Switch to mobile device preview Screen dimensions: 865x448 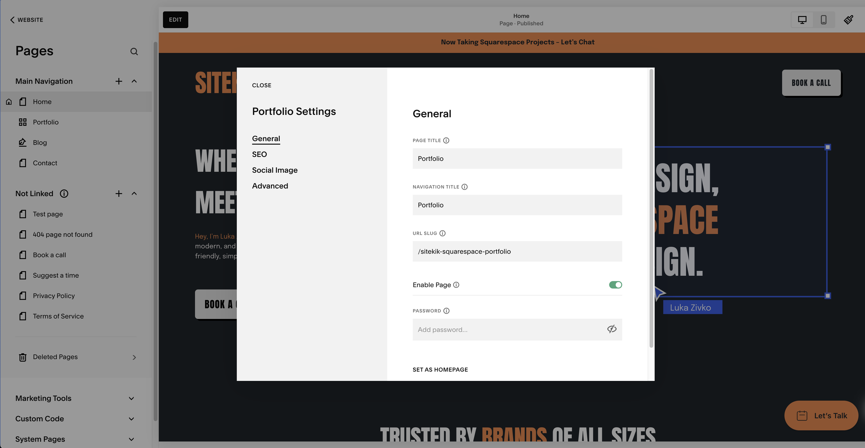tap(823, 20)
